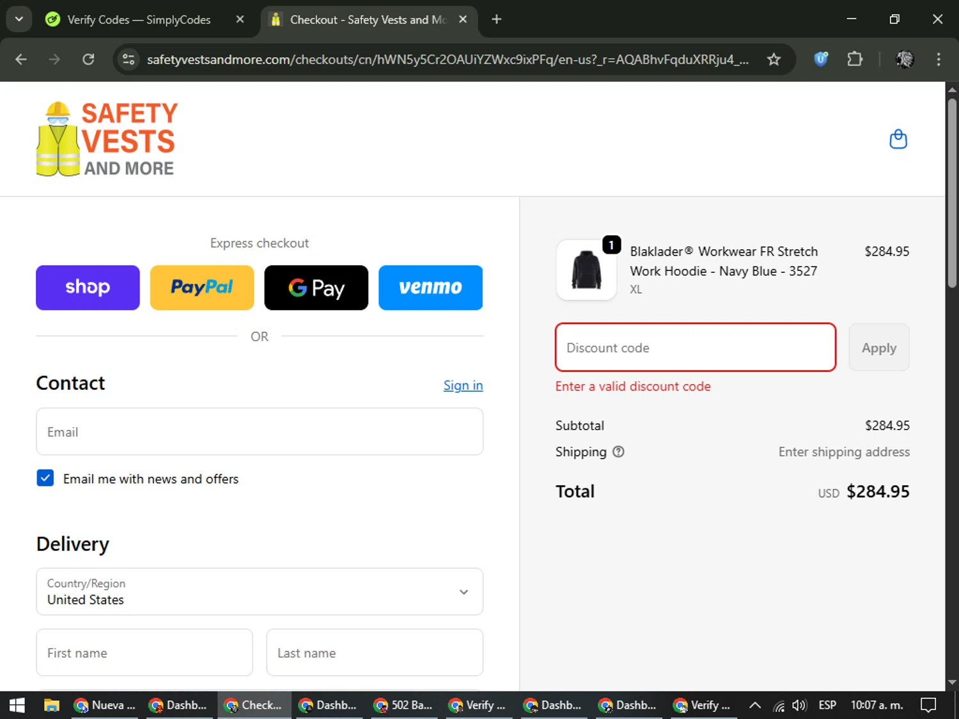959x719 pixels.
Task: Switch to the 502 Ba... taskbar window
Action: point(404,705)
